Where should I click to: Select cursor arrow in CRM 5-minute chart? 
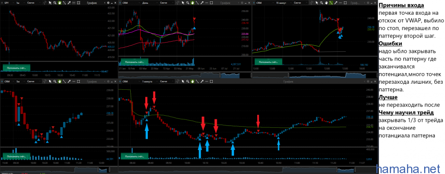[x=50, y=81]
